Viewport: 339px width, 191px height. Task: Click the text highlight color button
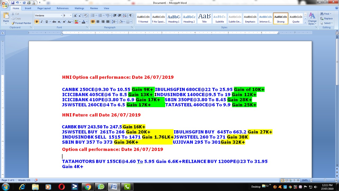click(x=77, y=22)
